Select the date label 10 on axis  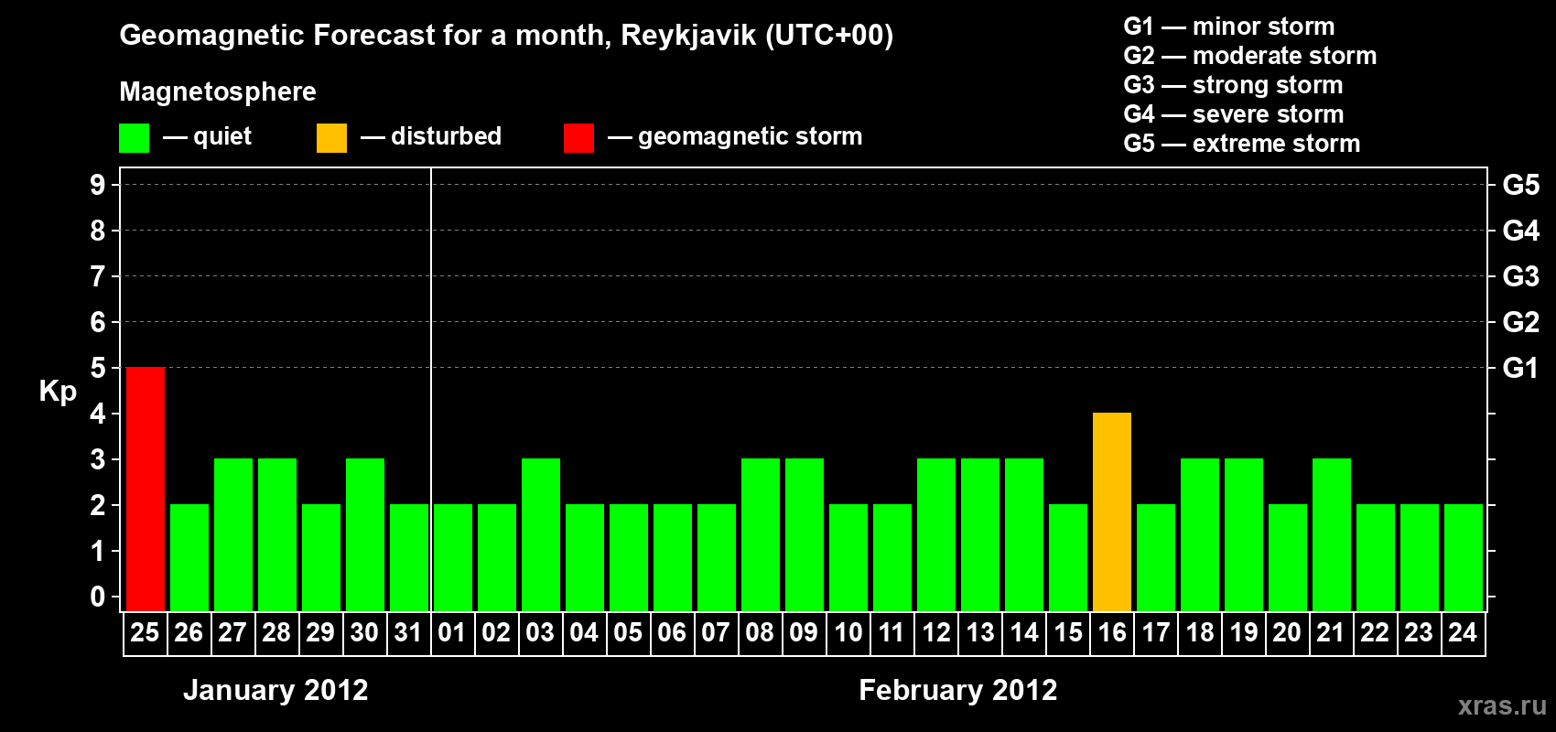(848, 633)
